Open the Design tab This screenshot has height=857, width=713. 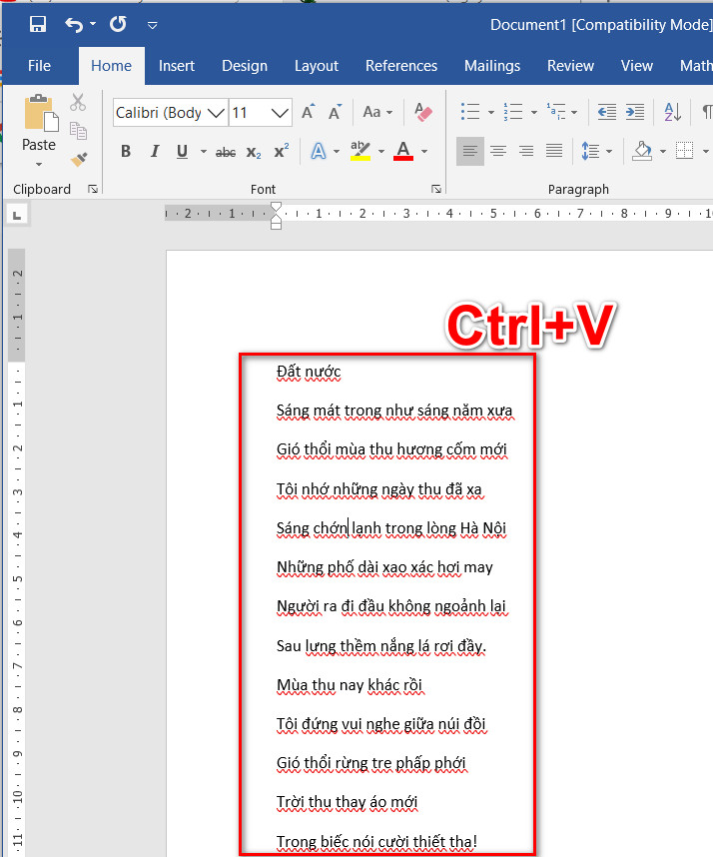tap(245, 66)
